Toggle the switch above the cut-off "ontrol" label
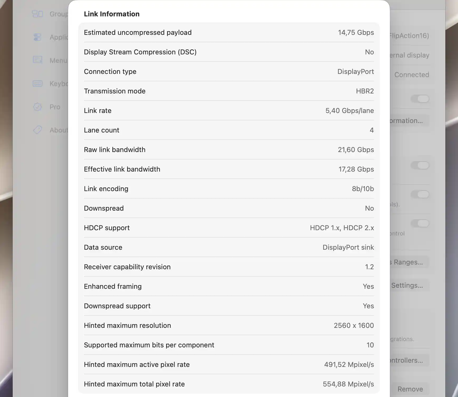 (x=420, y=223)
